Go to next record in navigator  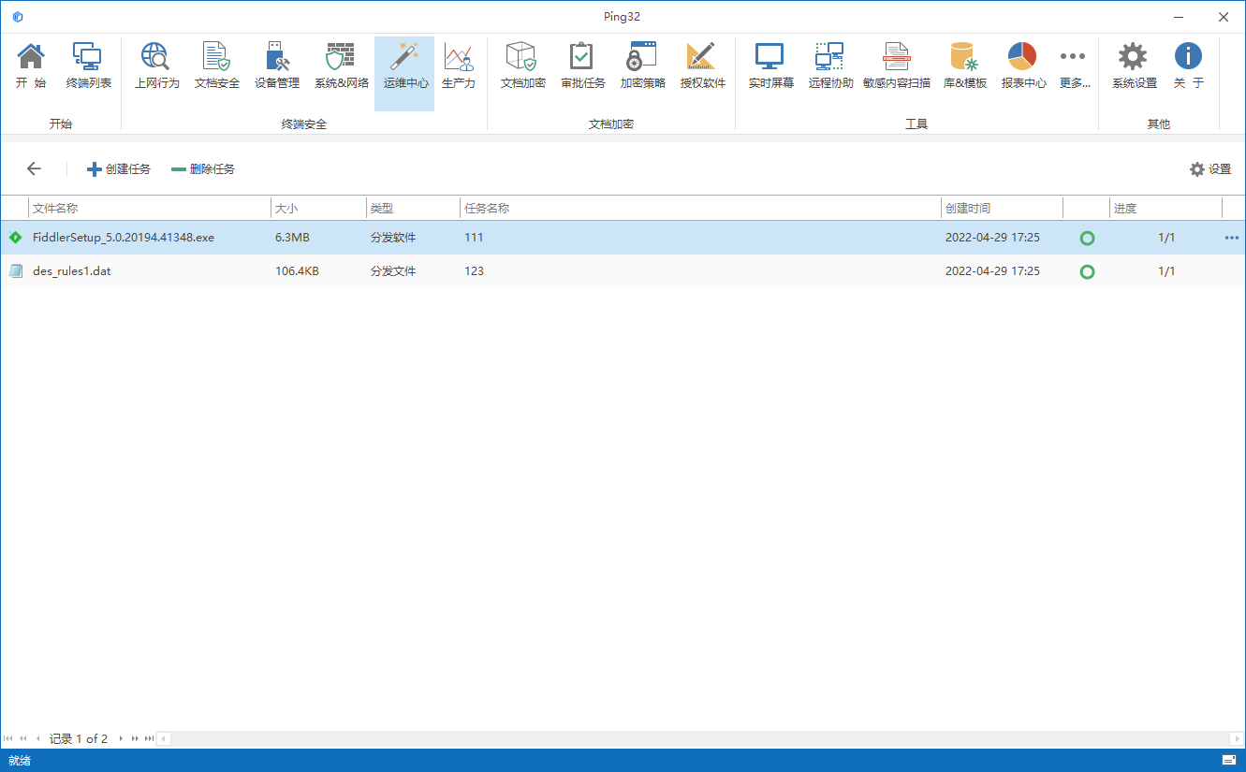pos(121,738)
